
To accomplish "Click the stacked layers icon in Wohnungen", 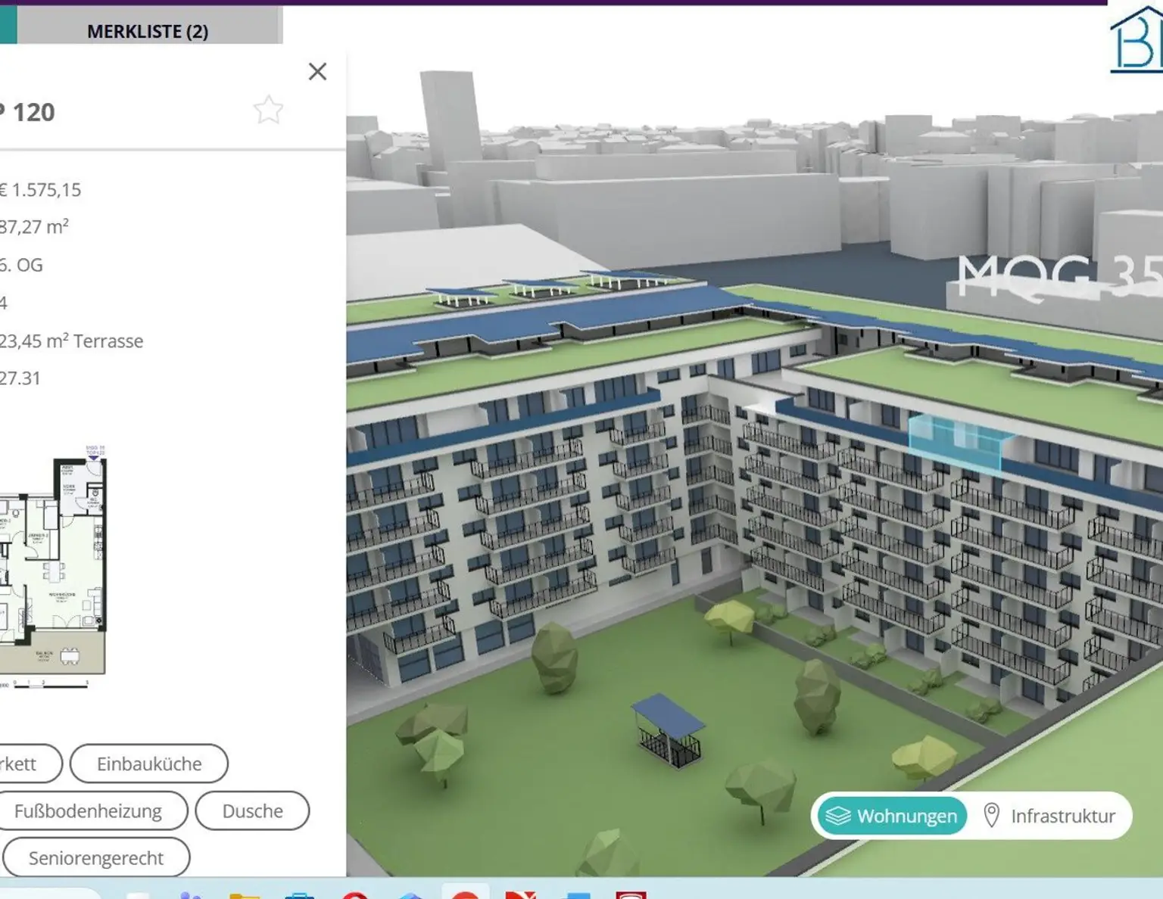I will click(837, 816).
